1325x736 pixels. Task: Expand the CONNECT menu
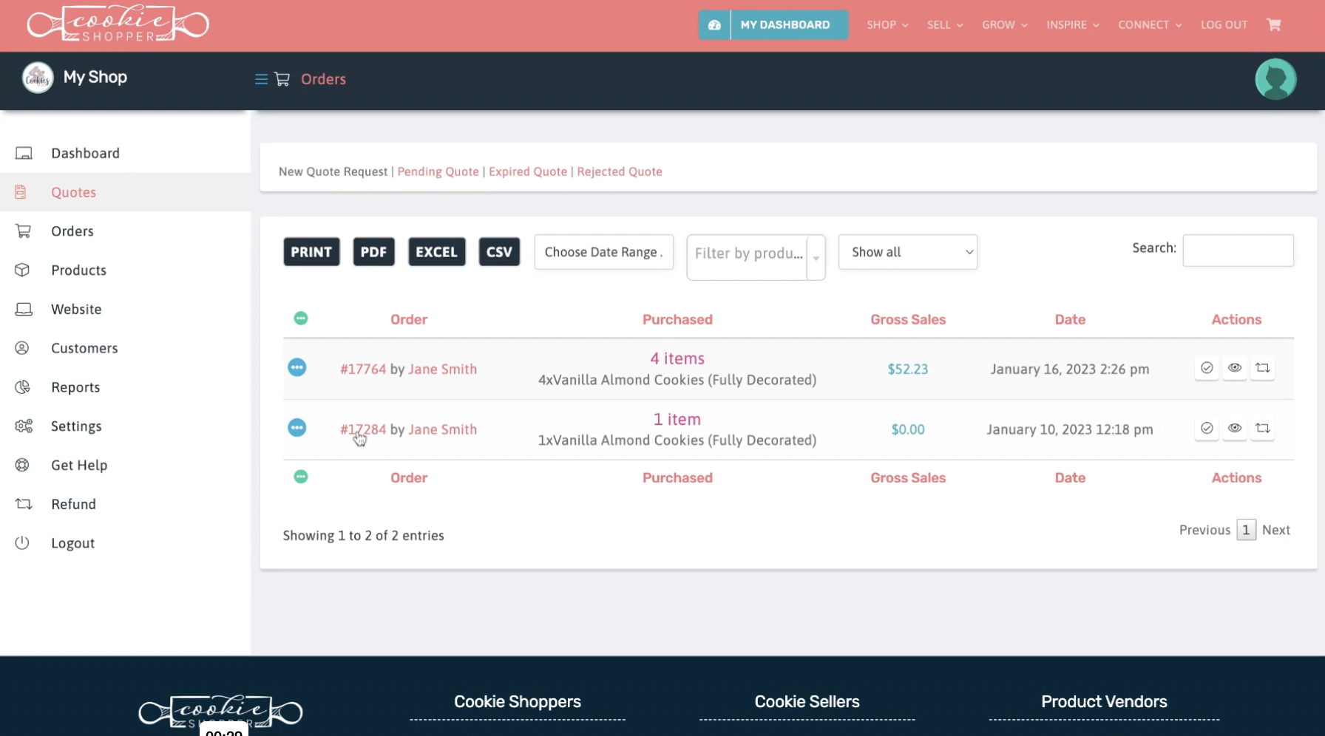pyautogui.click(x=1150, y=24)
